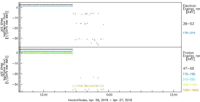Click the proton flux y-axis title

5,69
